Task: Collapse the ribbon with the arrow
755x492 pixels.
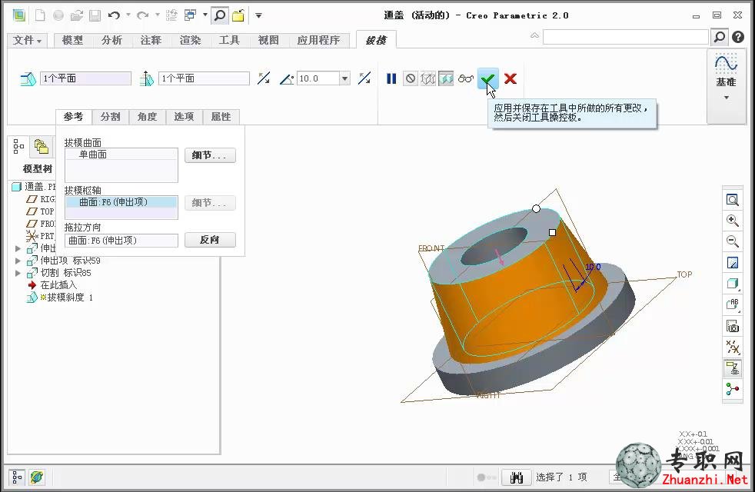Action: pos(534,35)
